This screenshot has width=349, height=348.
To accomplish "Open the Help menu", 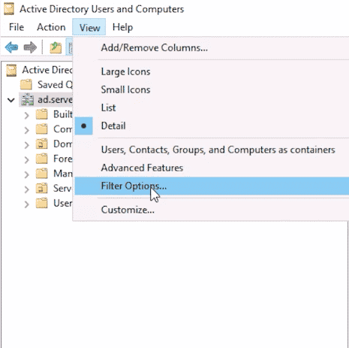I will pyautogui.click(x=122, y=27).
